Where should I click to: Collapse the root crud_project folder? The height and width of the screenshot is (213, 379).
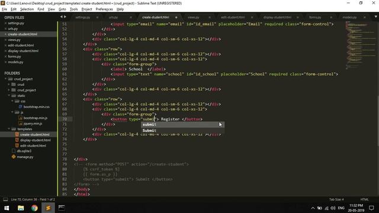tap(5, 79)
